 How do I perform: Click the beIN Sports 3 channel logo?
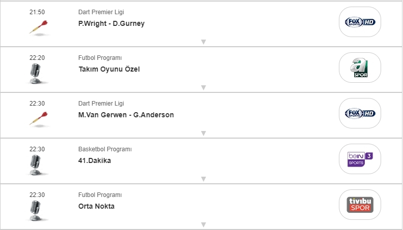360,159
